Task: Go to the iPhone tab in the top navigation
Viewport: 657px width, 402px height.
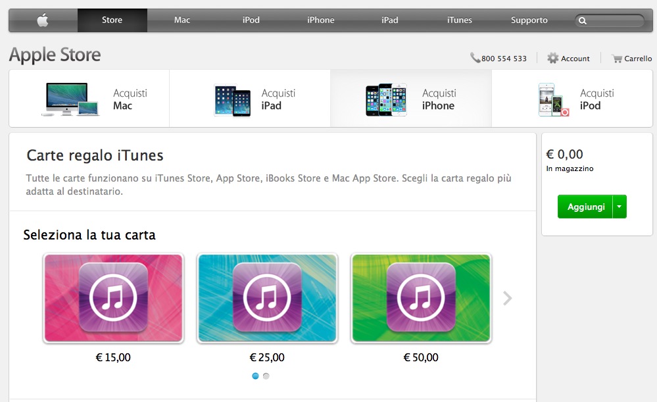Action: (x=320, y=20)
